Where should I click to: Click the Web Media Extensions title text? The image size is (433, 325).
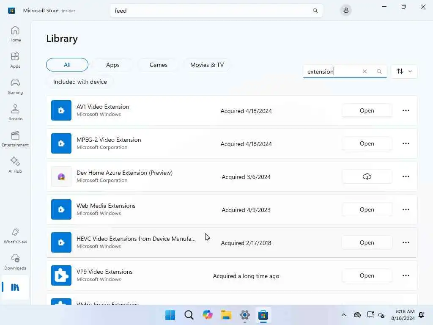click(106, 206)
